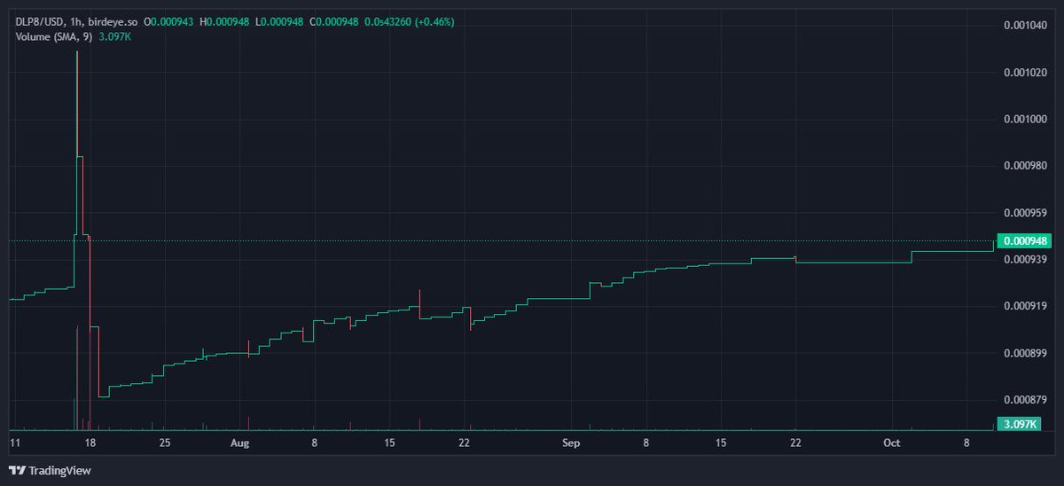1064x486 pixels.
Task: Click the 11 date label on time axis
Action: pos(14,441)
